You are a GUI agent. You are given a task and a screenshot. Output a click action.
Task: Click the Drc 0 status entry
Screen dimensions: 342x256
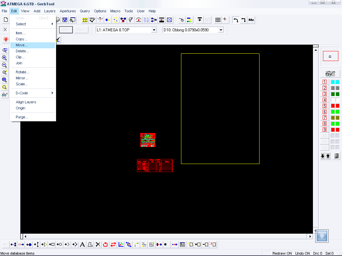click(x=318, y=253)
